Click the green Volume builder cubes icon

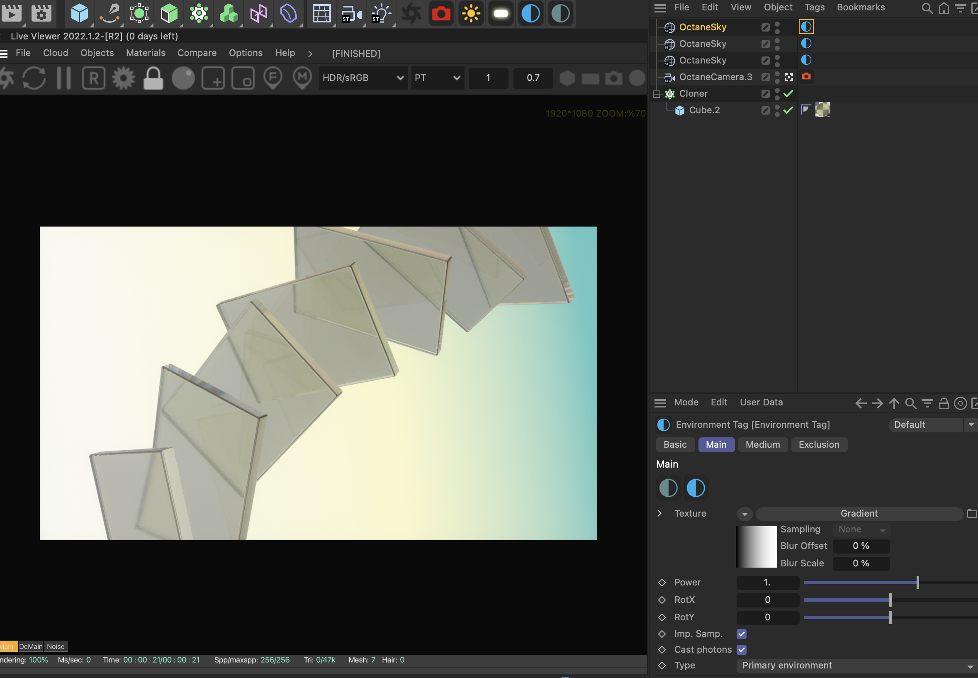[229, 13]
